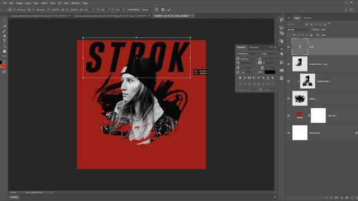Toggle visibility of the Color Fill 1 layer
Image resolution: width=358 pixels, height=201 pixels.
[289, 116]
